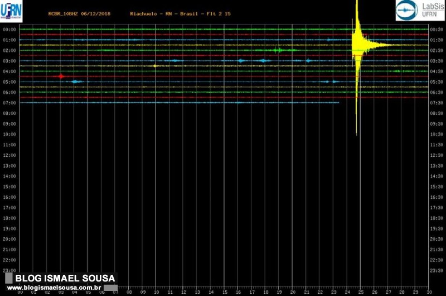
Task: Click the 05:30 half-hour label
Action: pyautogui.click(x=437, y=82)
